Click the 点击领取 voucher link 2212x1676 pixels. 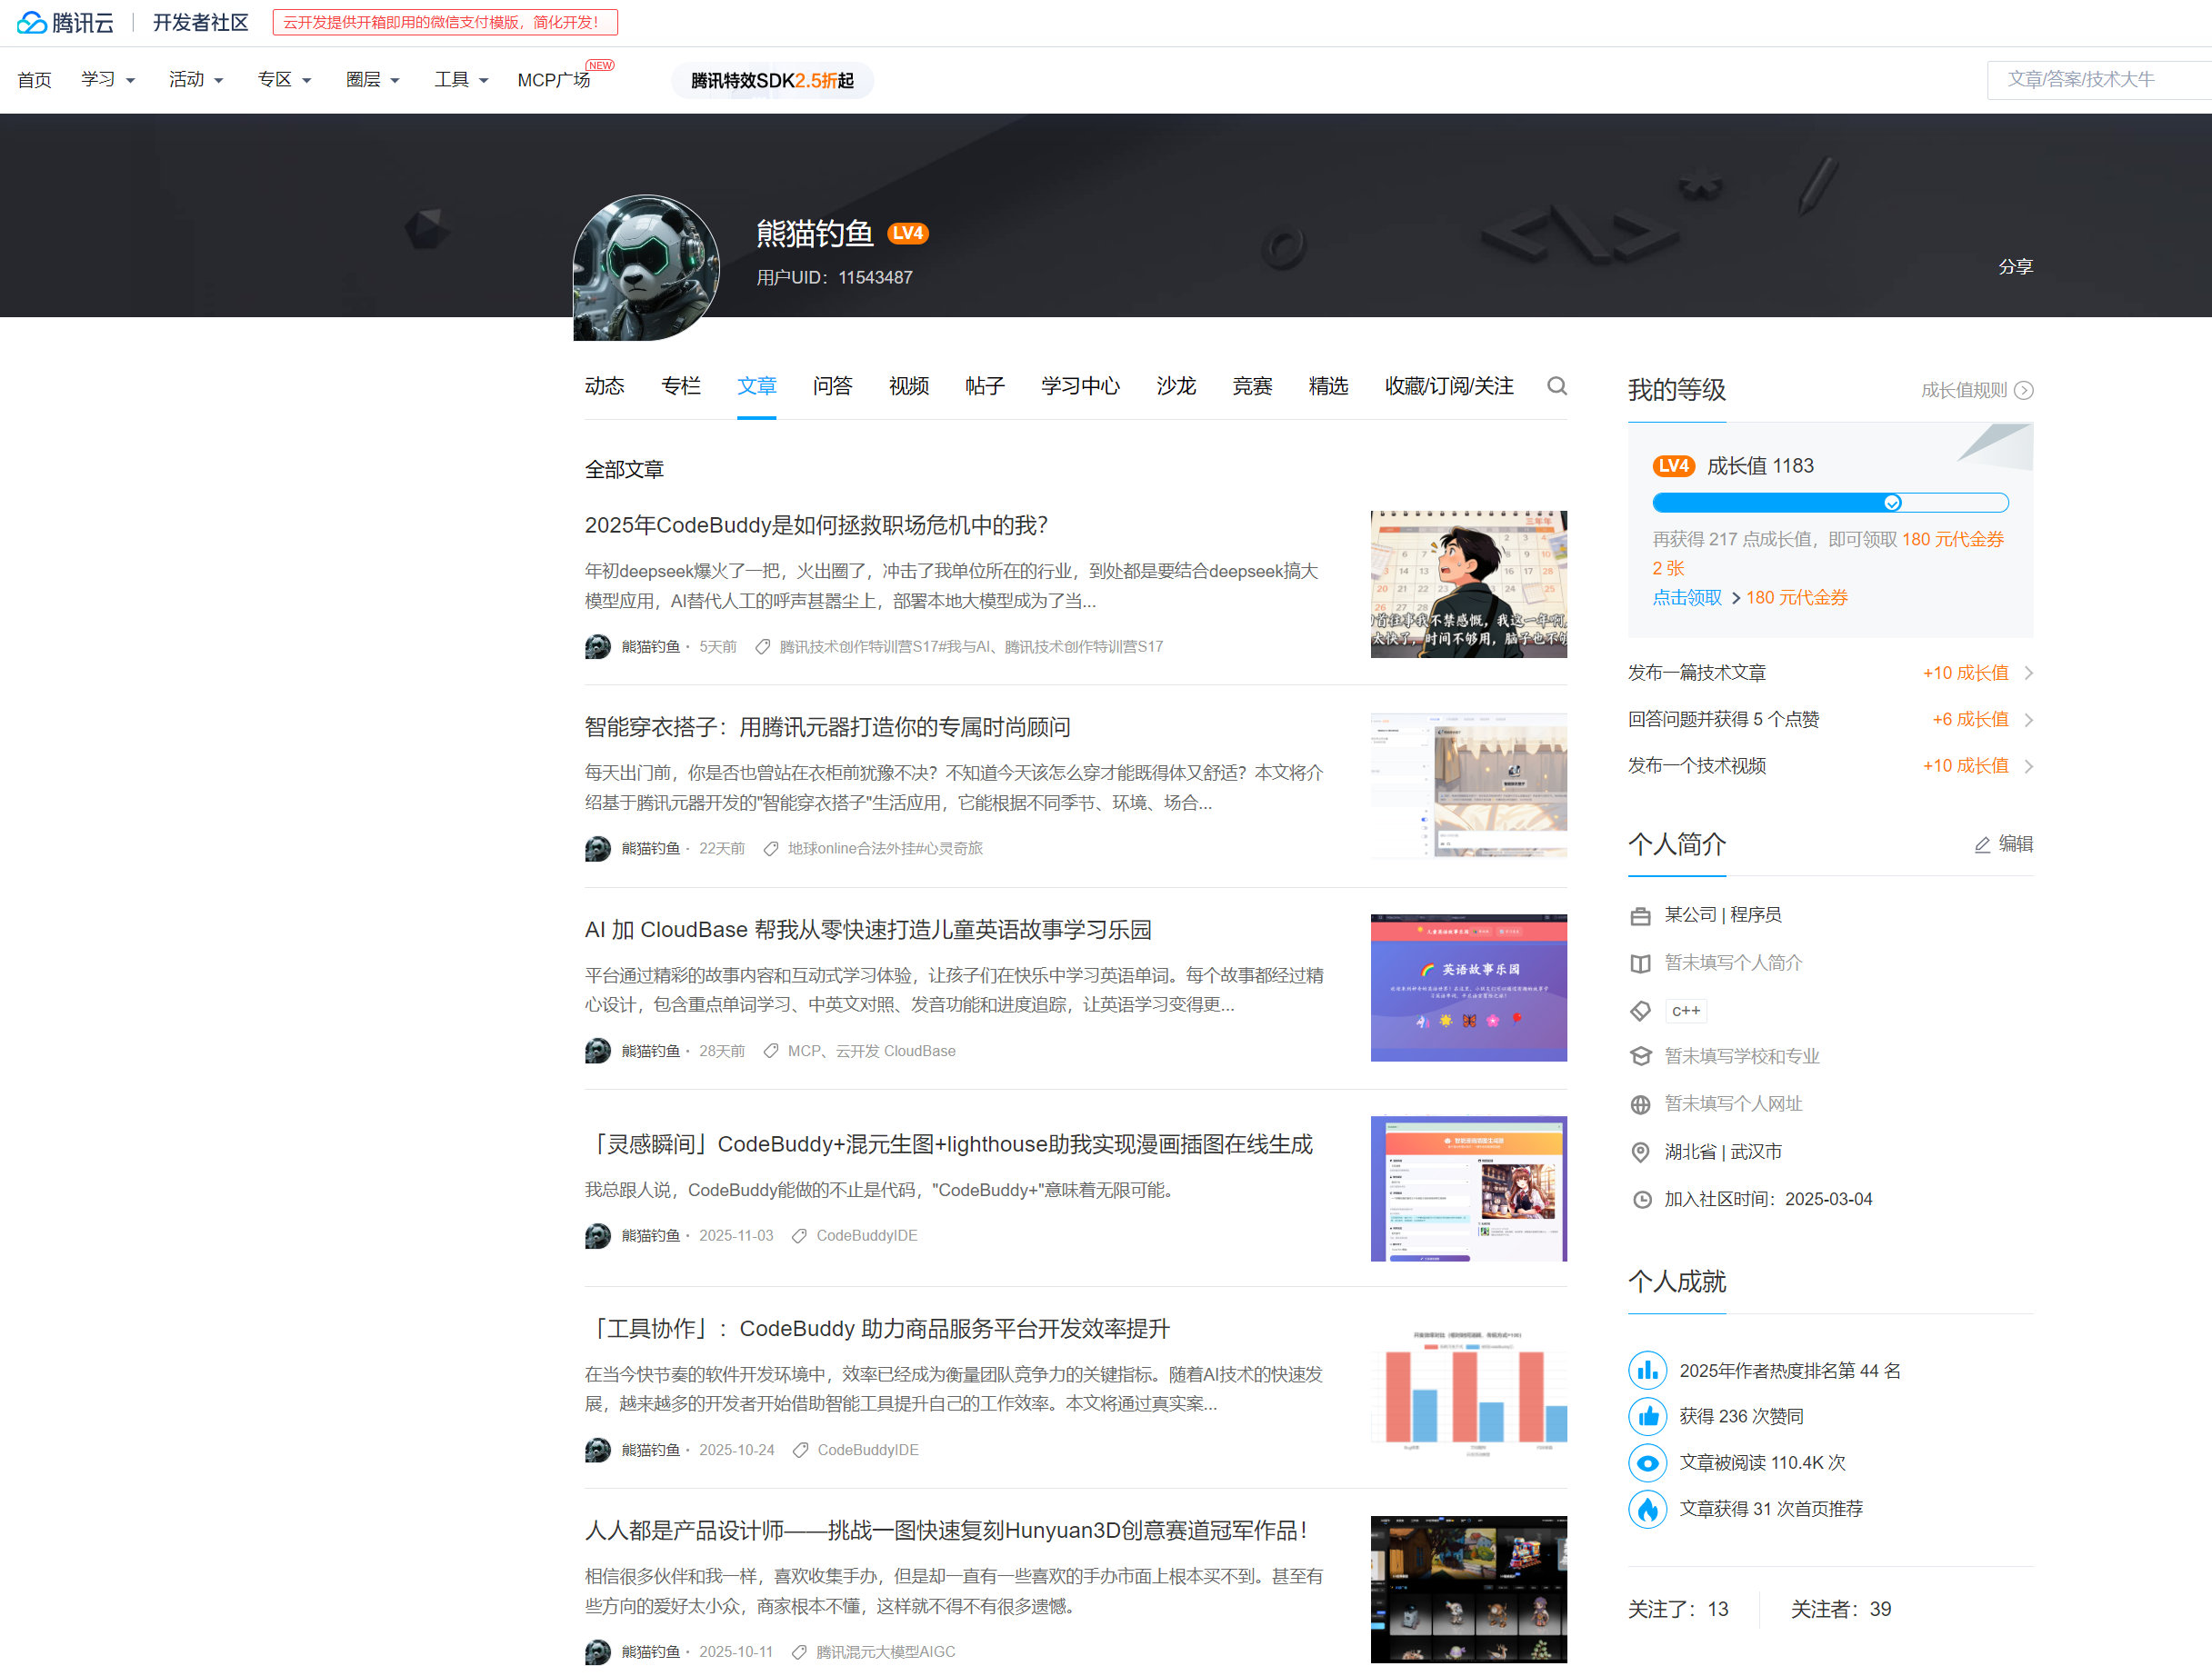click(1687, 598)
